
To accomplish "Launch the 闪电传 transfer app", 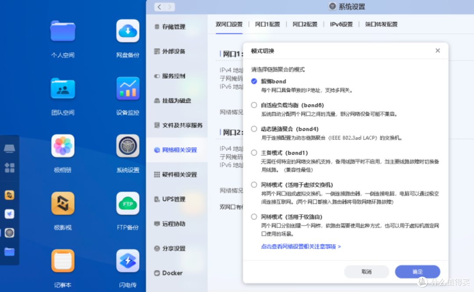I will [x=128, y=260].
